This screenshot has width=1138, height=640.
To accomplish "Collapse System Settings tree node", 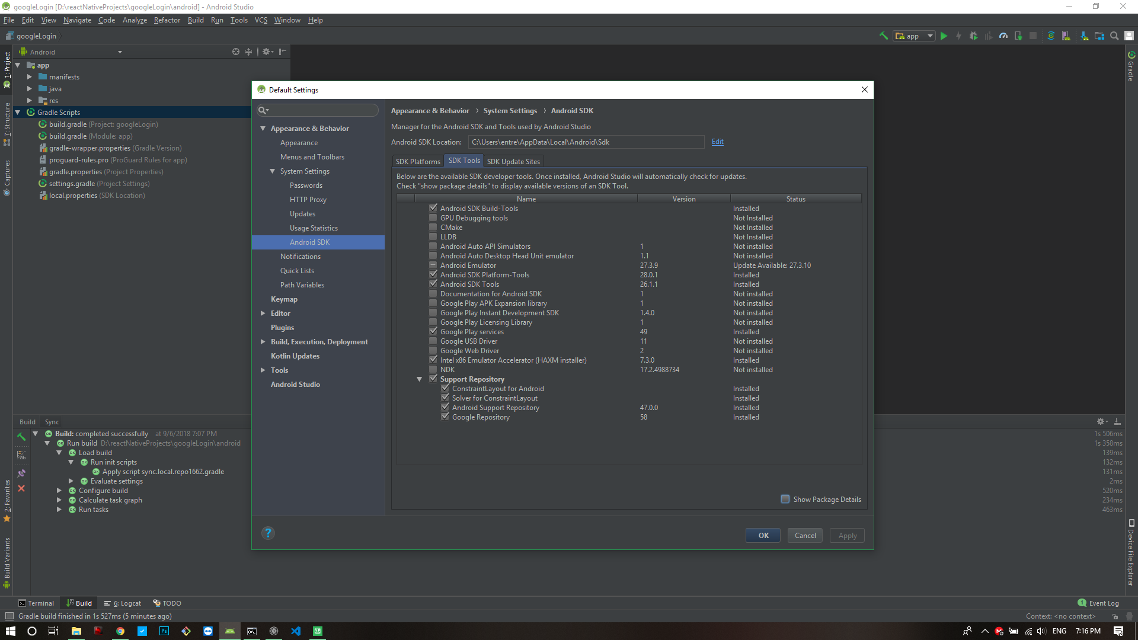I will click(272, 171).
